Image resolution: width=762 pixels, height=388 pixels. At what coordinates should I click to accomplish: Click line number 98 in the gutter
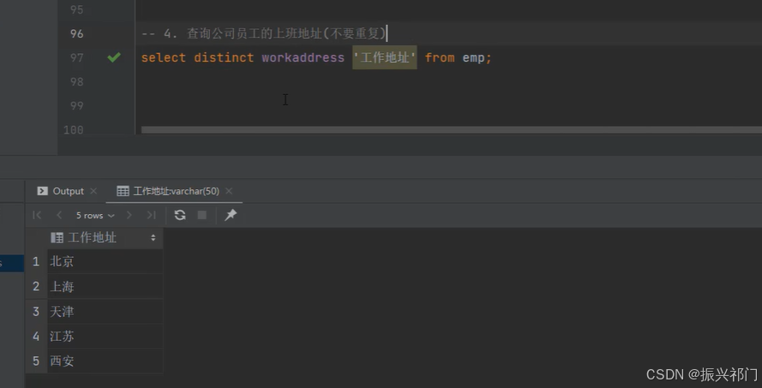[x=77, y=81]
